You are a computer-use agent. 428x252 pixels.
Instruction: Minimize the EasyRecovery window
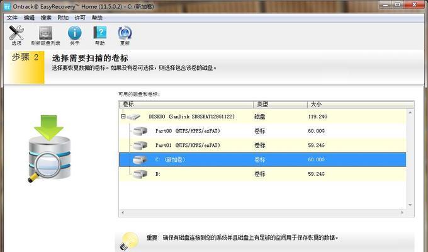point(385,4)
